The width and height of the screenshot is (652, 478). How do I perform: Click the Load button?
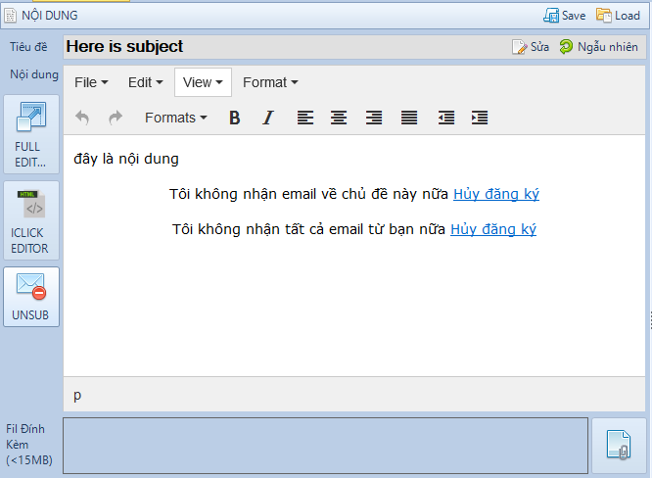coord(618,16)
